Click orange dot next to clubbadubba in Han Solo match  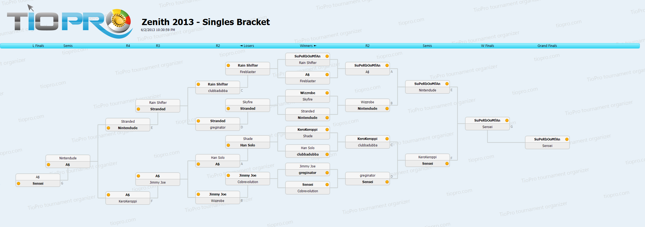coord(327,154)
